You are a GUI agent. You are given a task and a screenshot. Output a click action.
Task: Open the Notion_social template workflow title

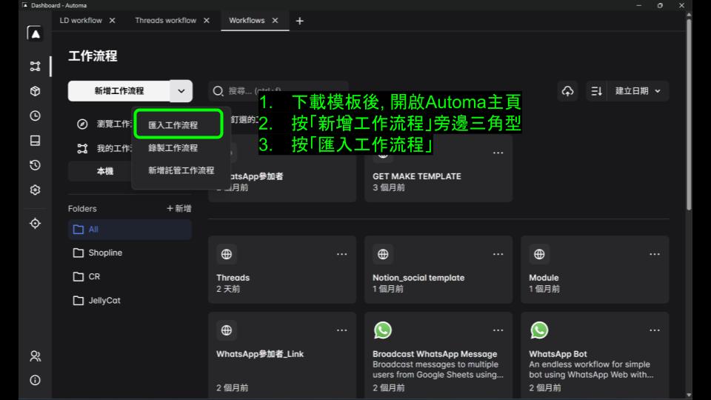pos(418,278)
